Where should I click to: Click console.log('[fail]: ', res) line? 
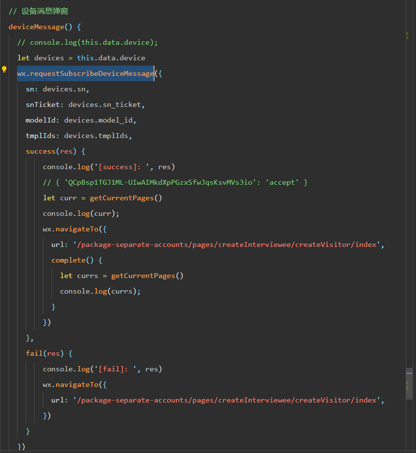103,369
